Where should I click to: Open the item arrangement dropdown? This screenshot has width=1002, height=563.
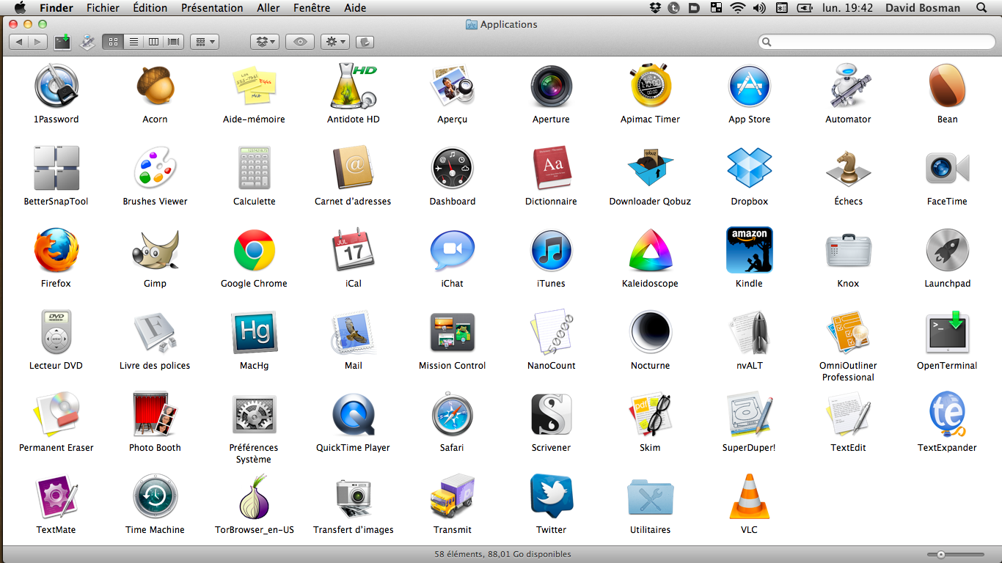tap(204, 42)
